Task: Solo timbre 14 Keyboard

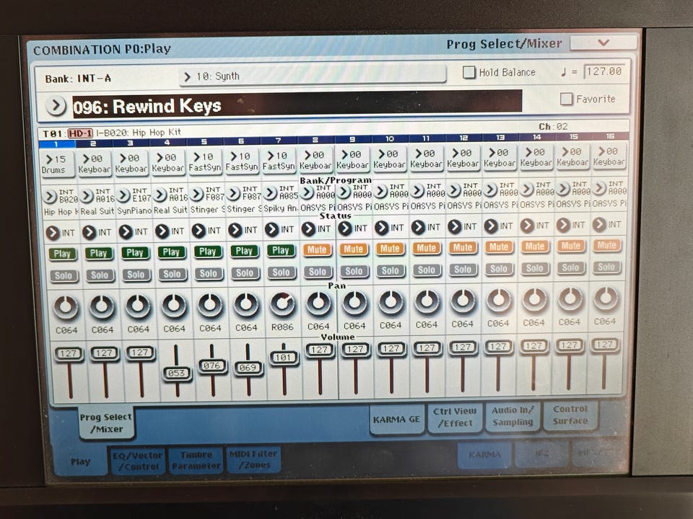Action: point(535,268)
